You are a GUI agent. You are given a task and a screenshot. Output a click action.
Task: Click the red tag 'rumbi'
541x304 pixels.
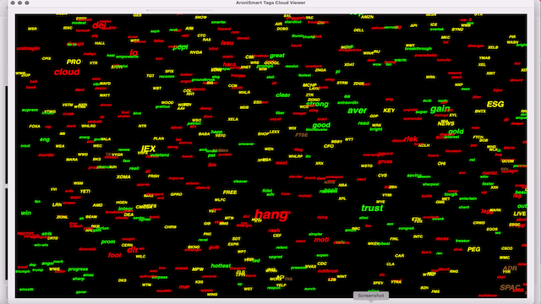click(489, 172)
